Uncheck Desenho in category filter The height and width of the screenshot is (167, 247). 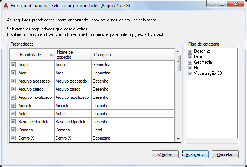click(190, 51)
